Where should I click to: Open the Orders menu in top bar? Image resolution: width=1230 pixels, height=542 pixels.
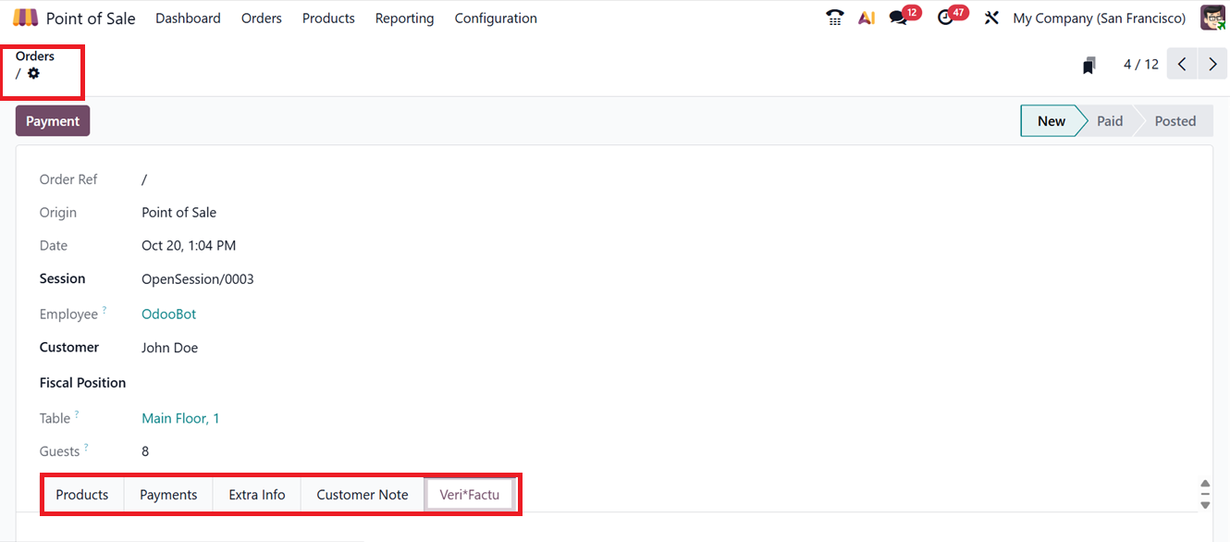coord(262,18)
